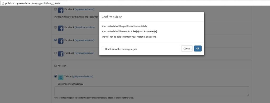
Task: Open the (@MynewsdeskAsia) Twitter link
Action: 83,76
